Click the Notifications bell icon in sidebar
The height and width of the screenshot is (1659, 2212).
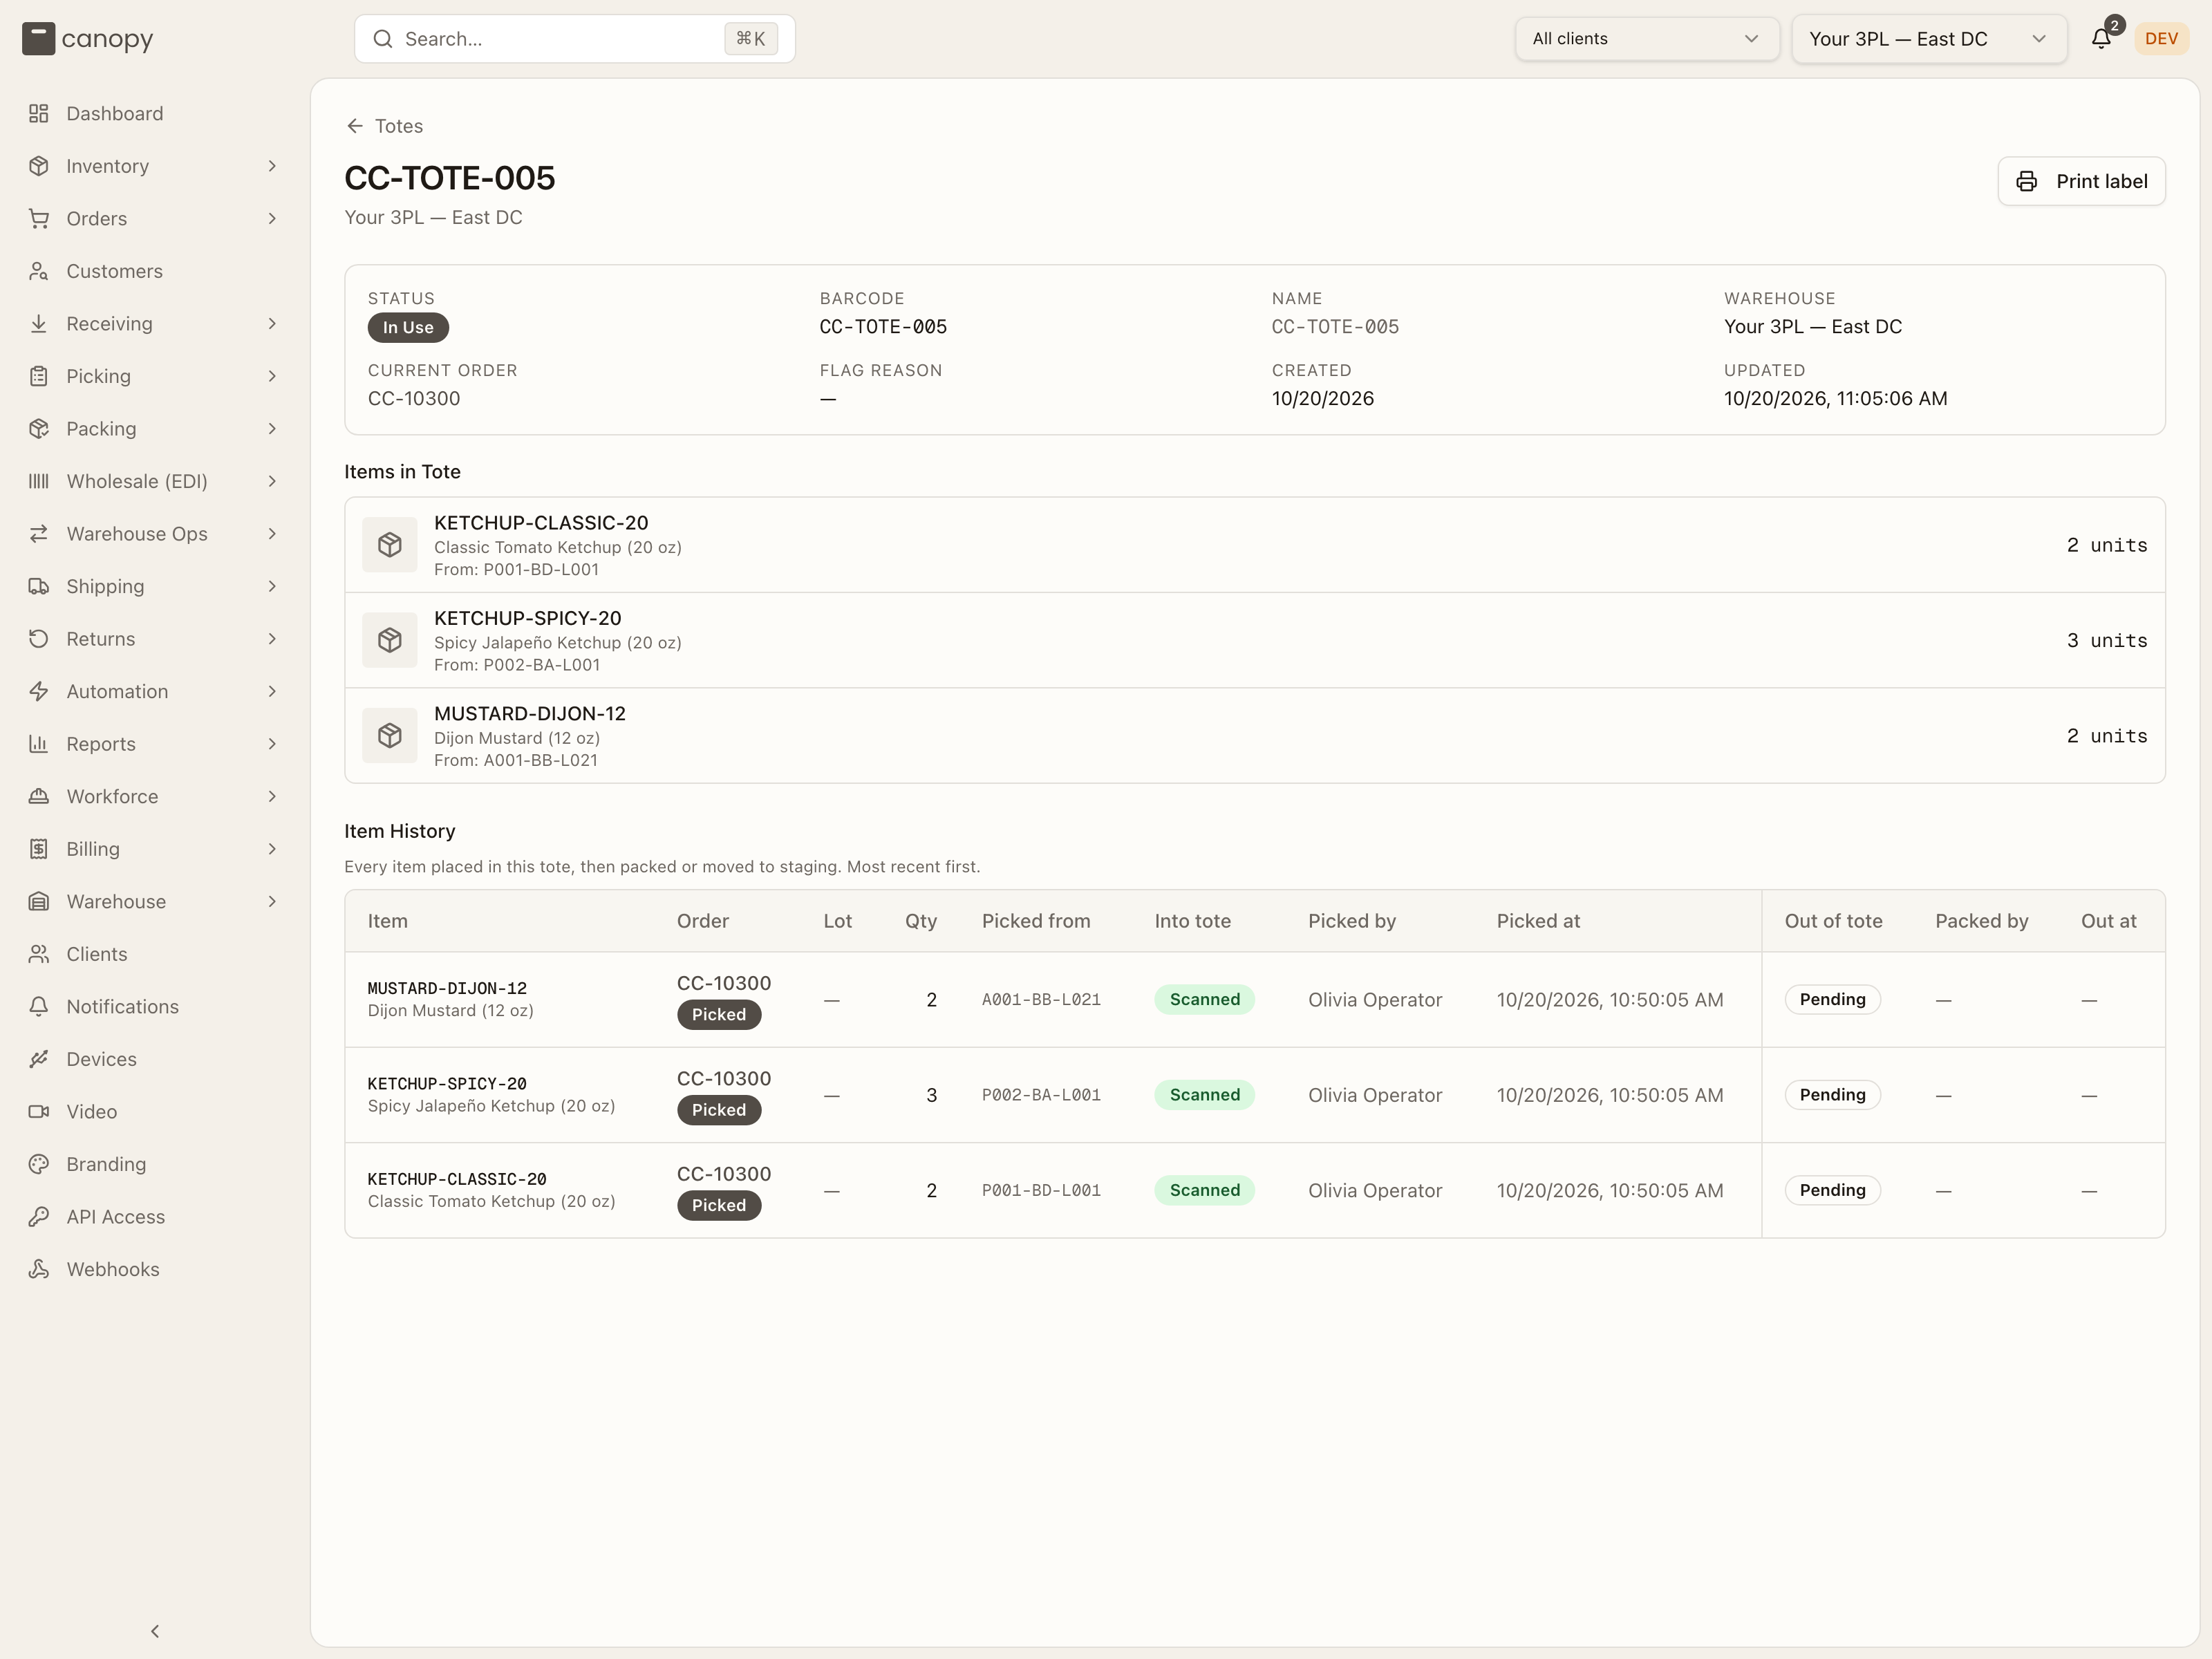39,1006
